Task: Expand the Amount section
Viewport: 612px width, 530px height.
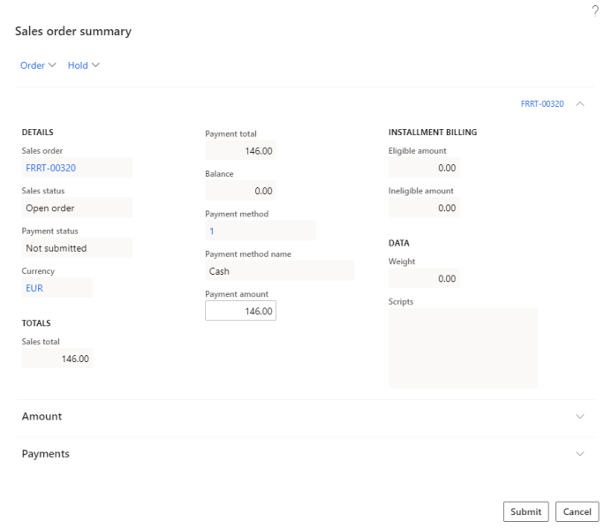Action: (x=579, y=416)
